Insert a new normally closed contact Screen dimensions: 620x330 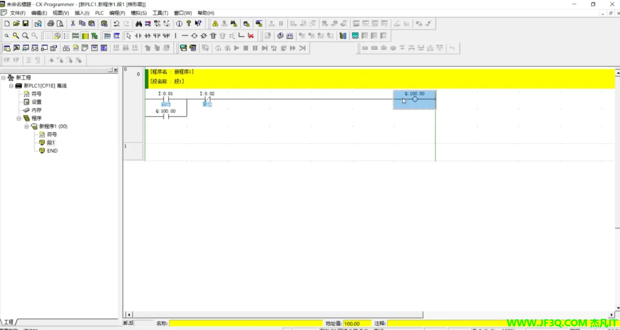[x=147, y=36]
